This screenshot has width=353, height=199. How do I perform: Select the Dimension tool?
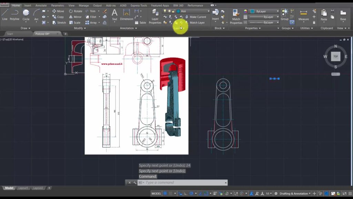click(127, 15)
